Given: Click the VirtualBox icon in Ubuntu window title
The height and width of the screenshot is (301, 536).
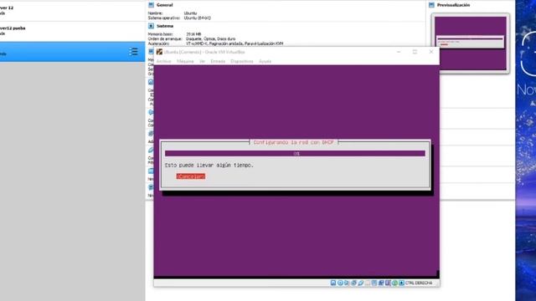Looking at the screenshot, I should click(159, 52).
